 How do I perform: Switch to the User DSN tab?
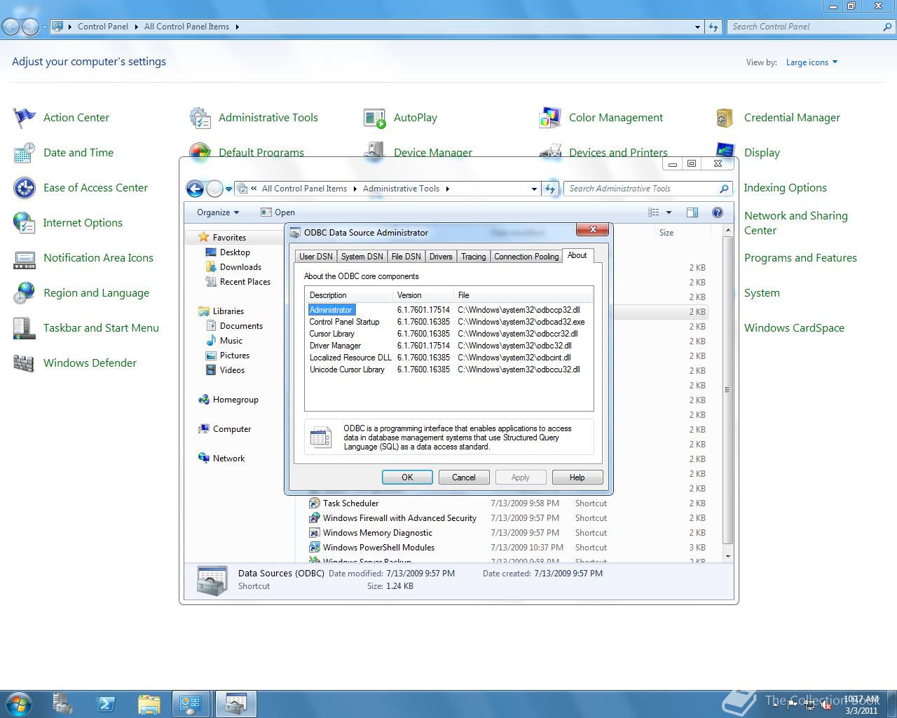point(316,257)
